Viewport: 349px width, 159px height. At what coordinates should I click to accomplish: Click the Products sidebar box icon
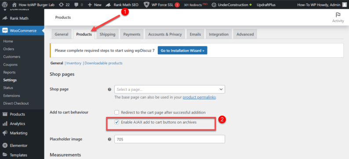pyautogui.click(x=5, y=114)
